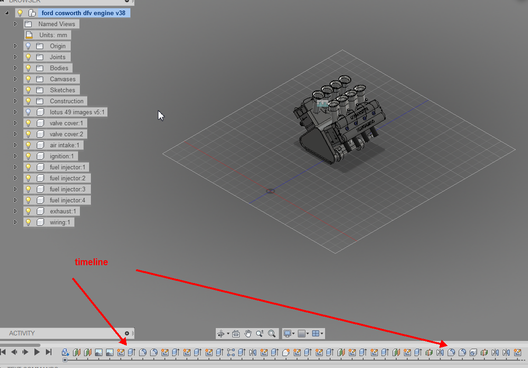
Task: Select the wiring:1 component row
Action: [49, 223]
